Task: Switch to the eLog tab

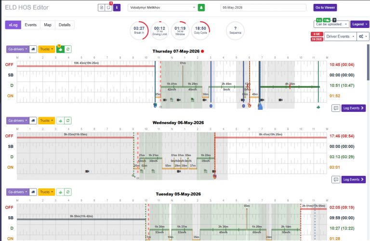Action: point(13,25)
